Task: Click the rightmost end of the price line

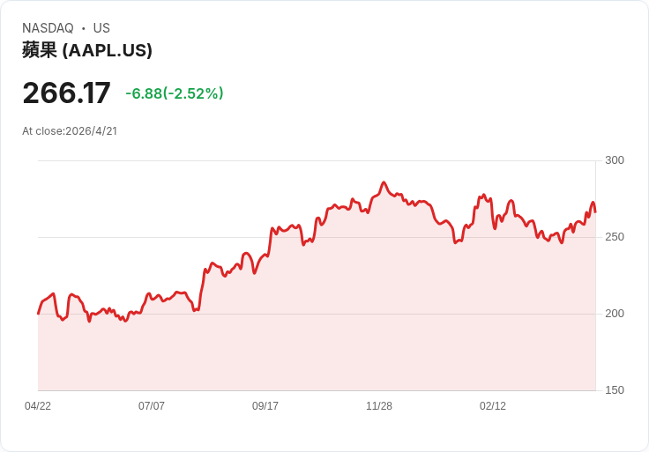Action: [595, 211]
